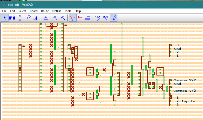Toggle the red net connection display
The width and height of the screenshot is (203, 120).
(x=73, y=18)
